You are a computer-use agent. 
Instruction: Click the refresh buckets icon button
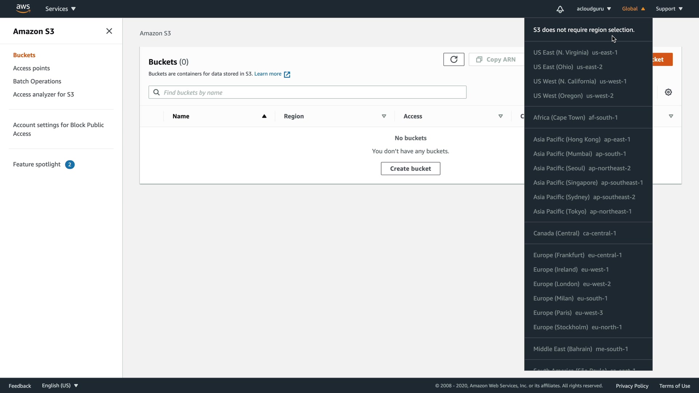(x=454, y=59)
